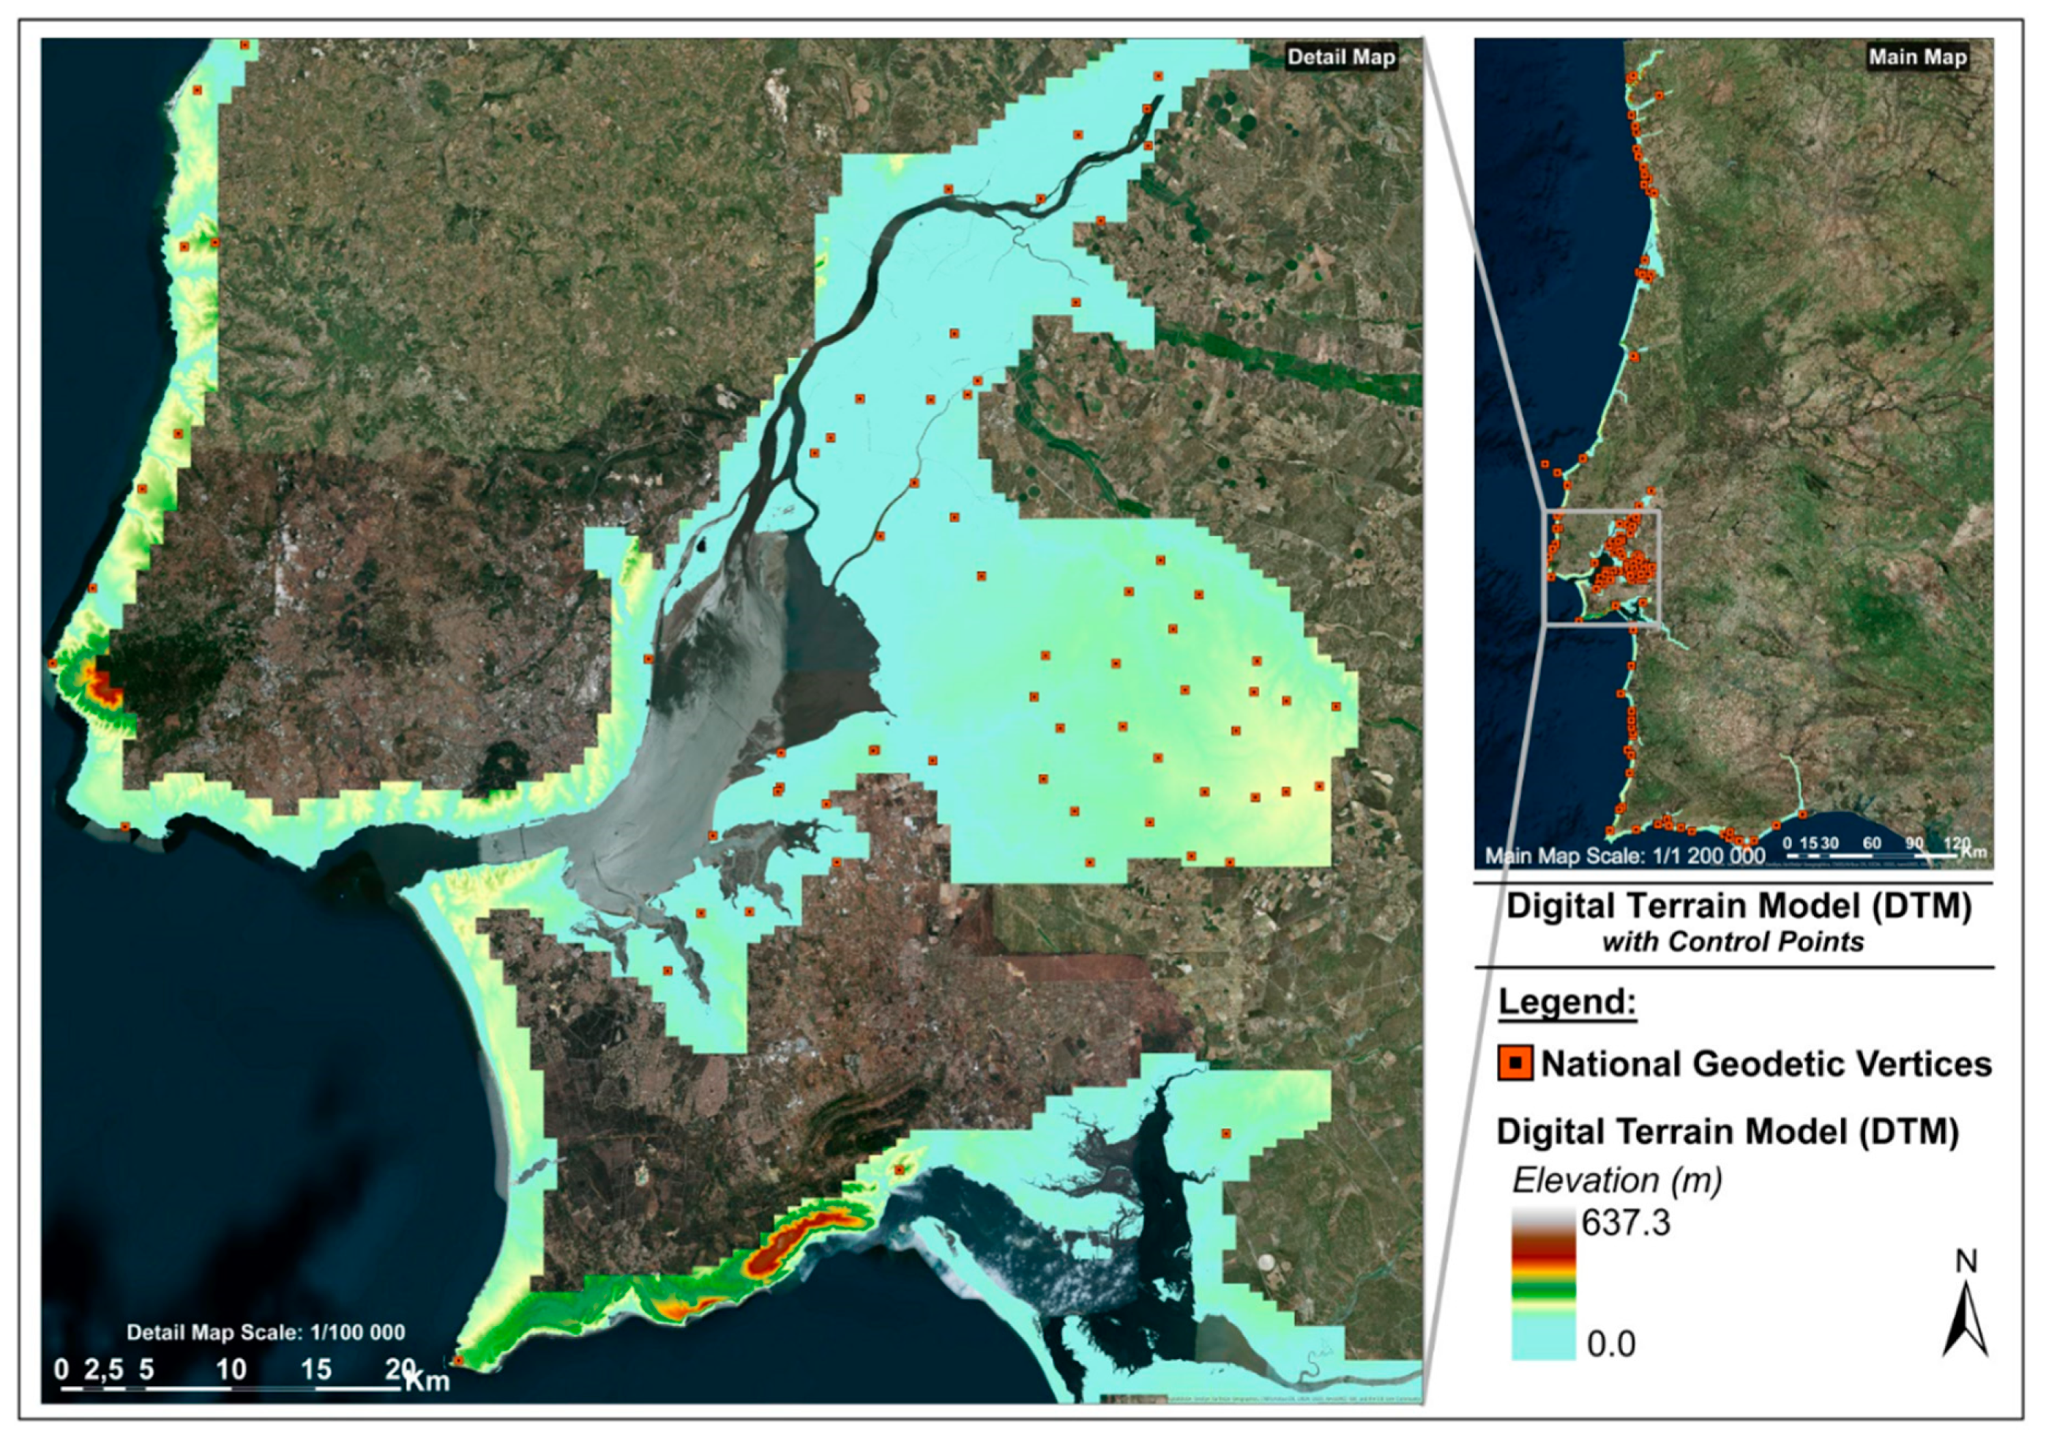Image resolution: width=2046 pixels, height=1438 pixels.
Task: Click the Elevation (m) label
Action: [1617, 1181]
